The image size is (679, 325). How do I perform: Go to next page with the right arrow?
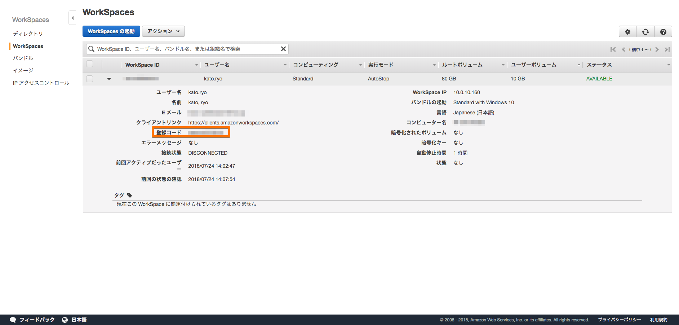(x=657, y=49)
